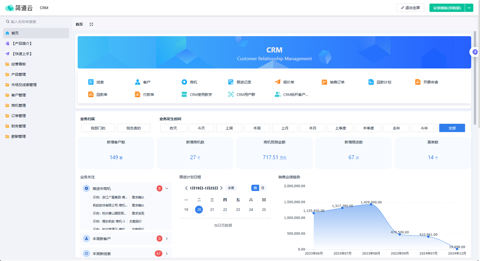
Task: Click 退出全屏 button
Action: 410,8
